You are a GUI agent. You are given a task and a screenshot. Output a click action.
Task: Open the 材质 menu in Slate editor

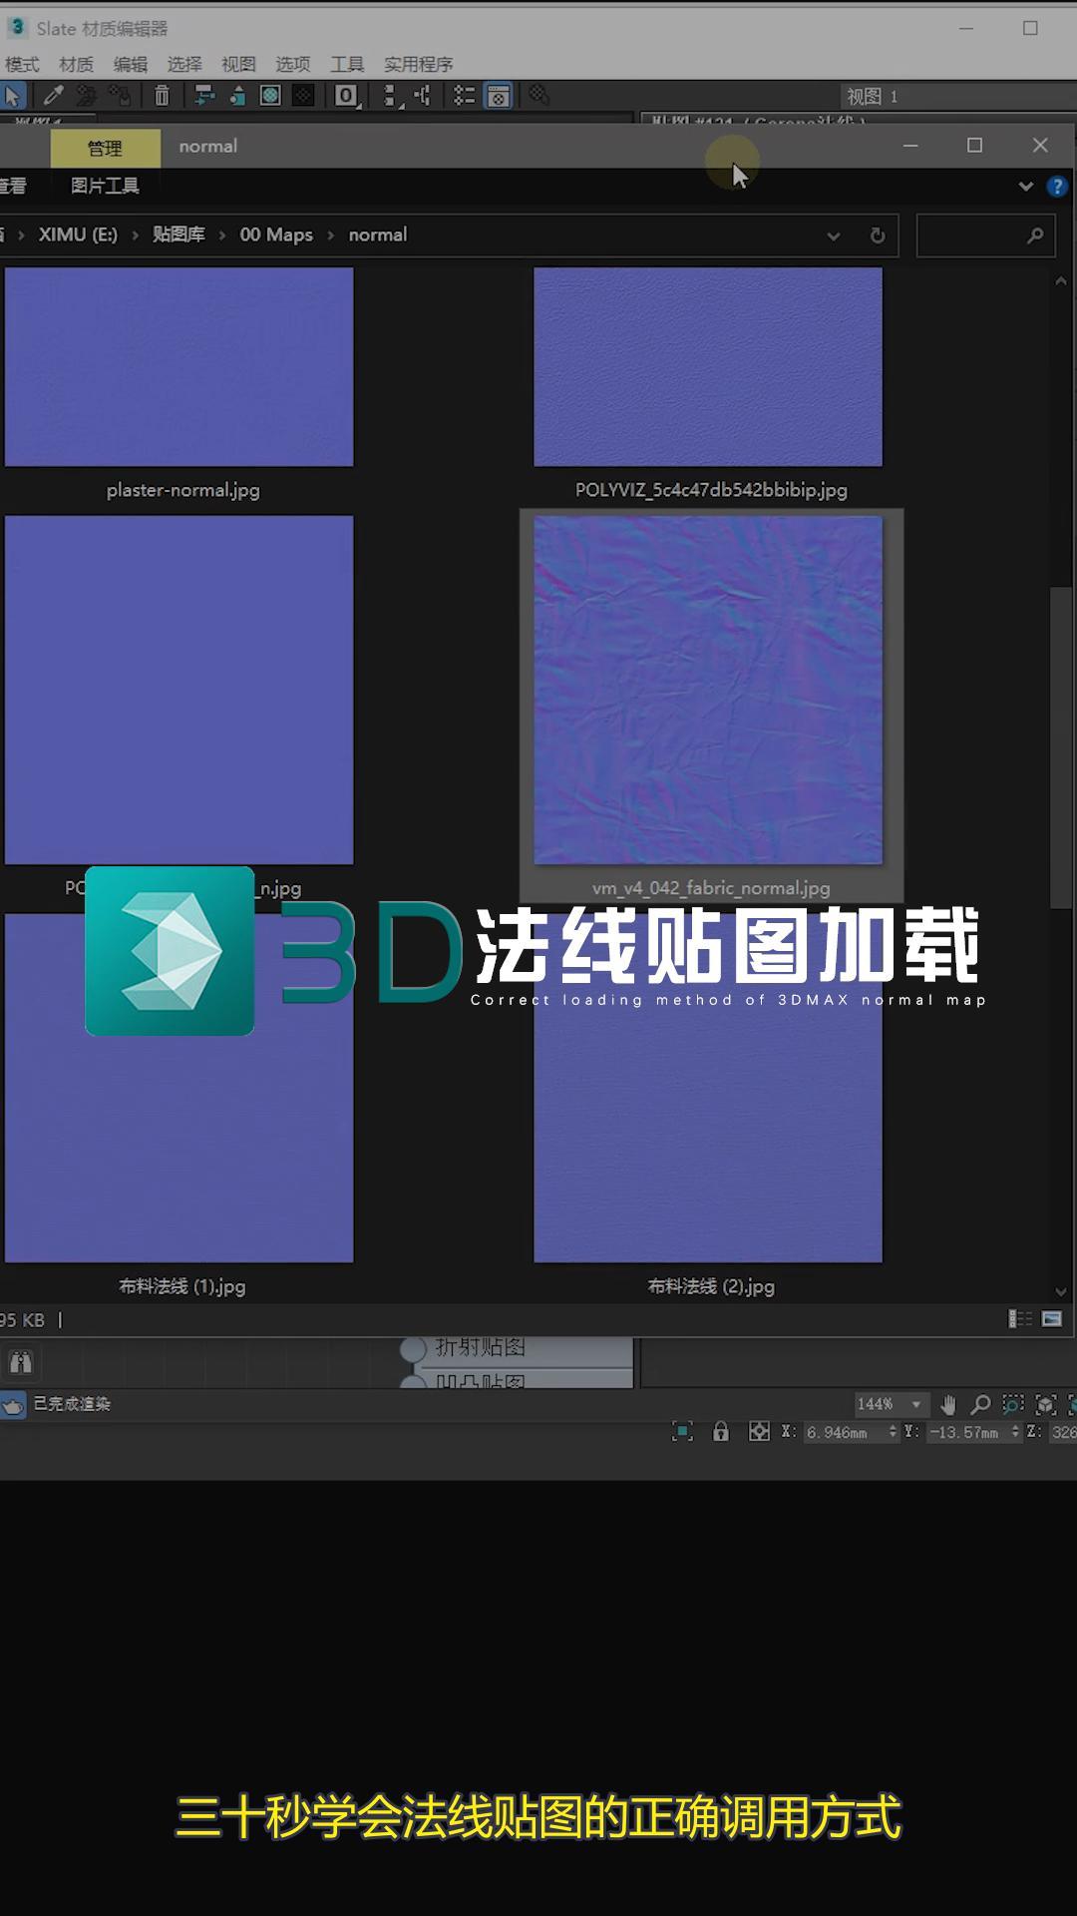click(x=76, y=65)
